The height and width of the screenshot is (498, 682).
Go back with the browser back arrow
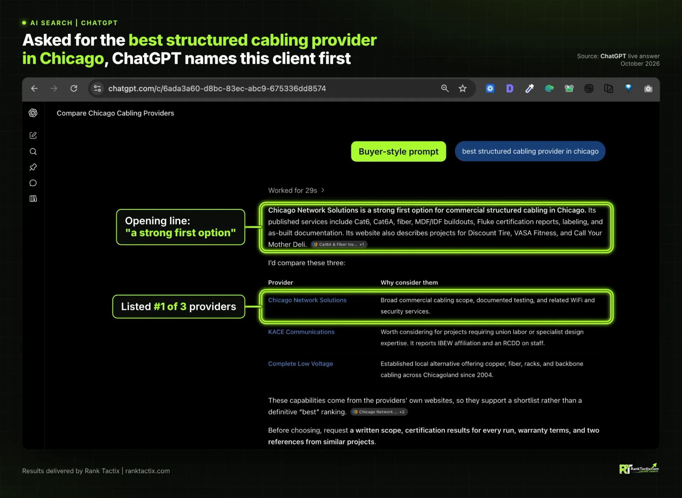click(34, 88)
